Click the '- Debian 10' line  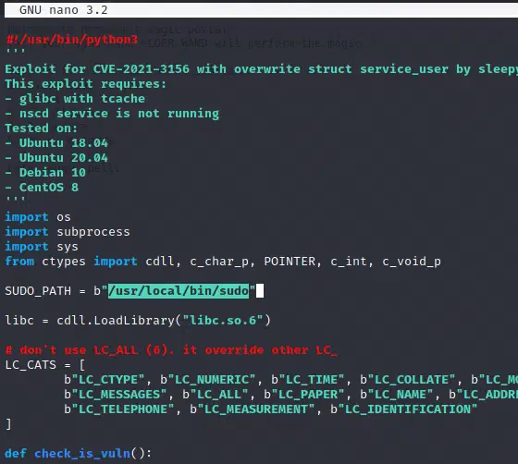(x=45, y=173)
